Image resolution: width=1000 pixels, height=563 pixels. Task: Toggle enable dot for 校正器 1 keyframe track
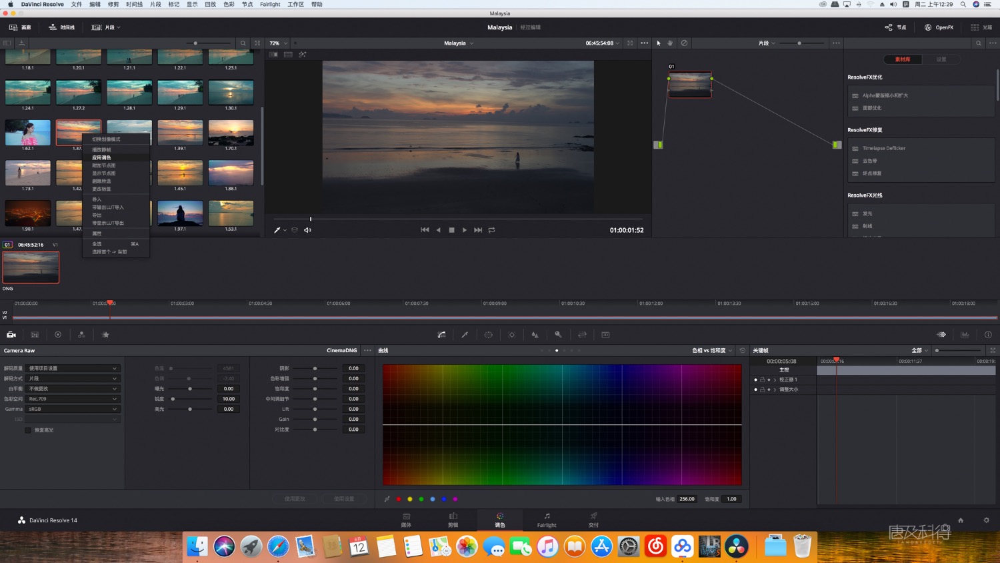[755, 380]
